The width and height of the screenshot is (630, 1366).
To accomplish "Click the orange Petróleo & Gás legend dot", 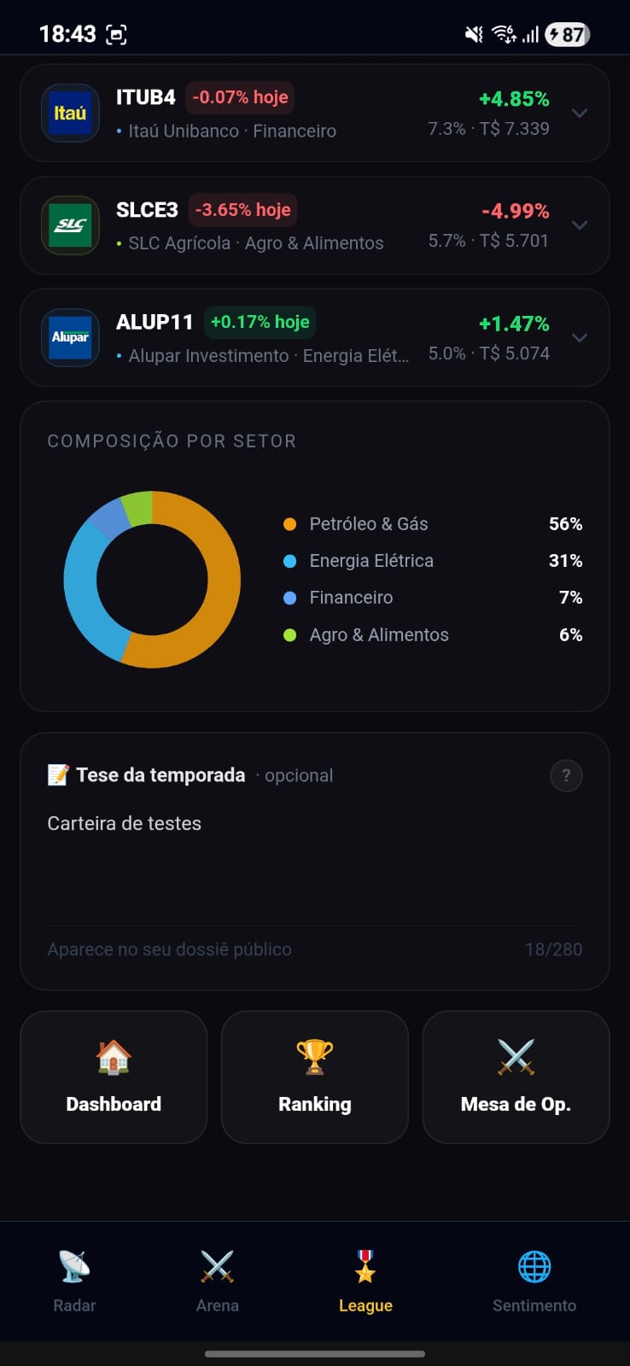I will [x=289, y=524].
